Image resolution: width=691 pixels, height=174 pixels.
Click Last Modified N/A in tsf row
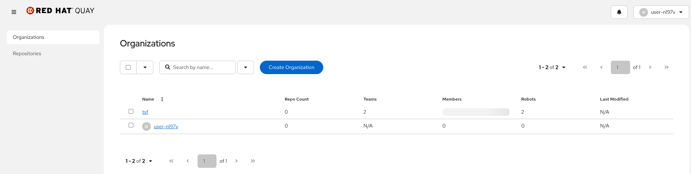605,112
